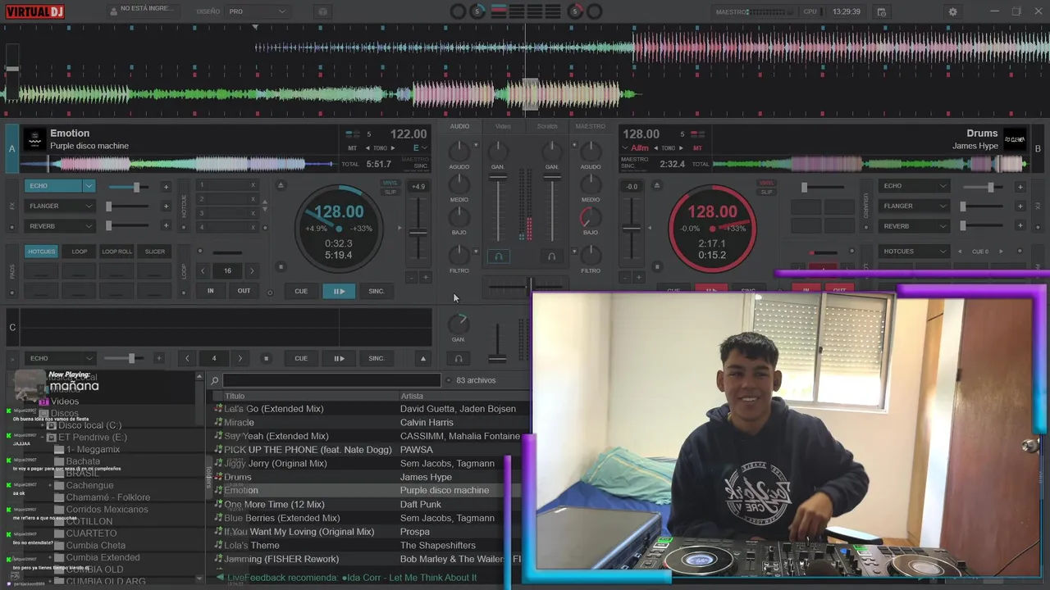This screenshot has width=1050, height=590.
Task: Toggle deck B master tempo MT
Action: [x=697, y=148]
